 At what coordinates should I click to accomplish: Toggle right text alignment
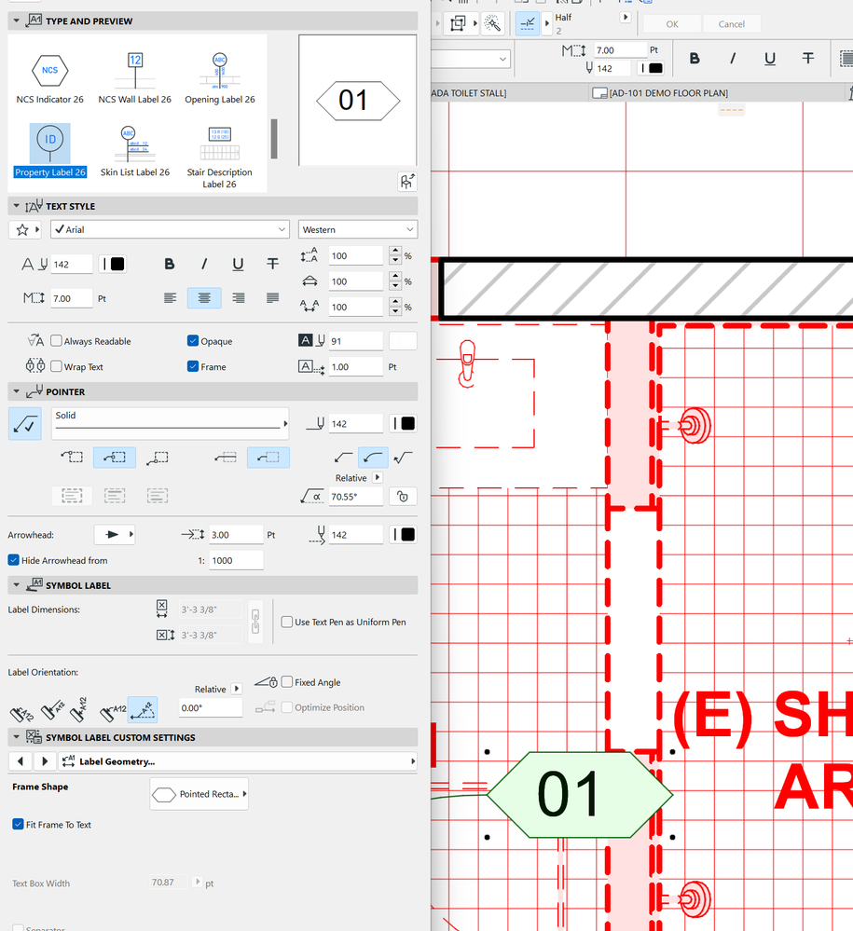coord(236,297)
